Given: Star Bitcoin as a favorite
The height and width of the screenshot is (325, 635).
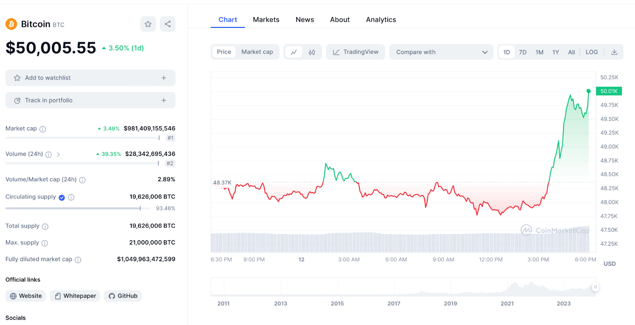Looking at the screenshot, I should 148,24.
